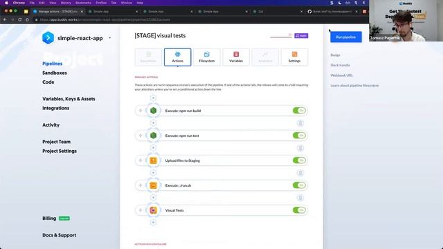Click drag handle of Visual Tests row
The height and width of the screenshot is (249, 443).
click(141, 210)
